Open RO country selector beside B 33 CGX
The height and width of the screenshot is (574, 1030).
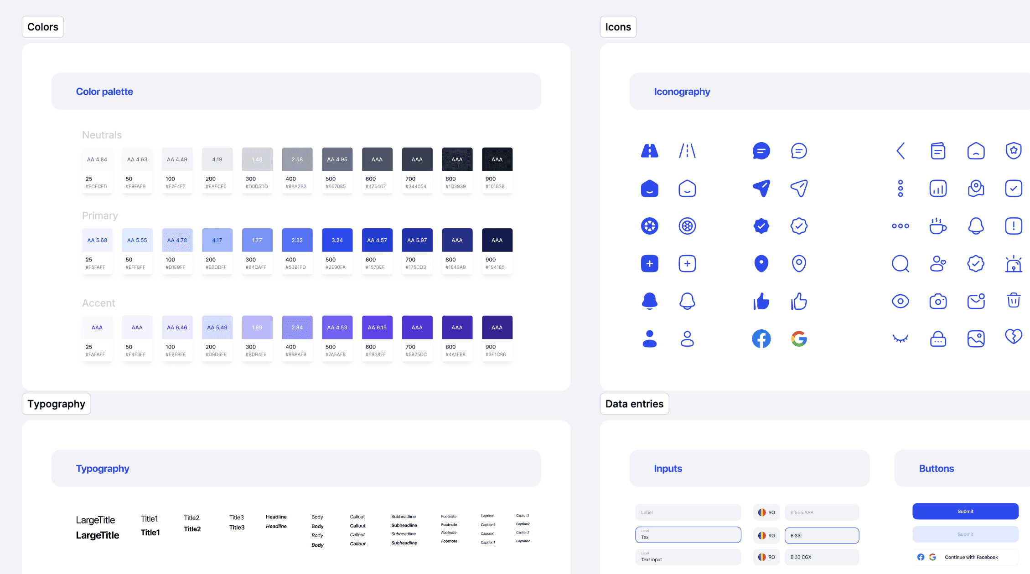(766, 557)
